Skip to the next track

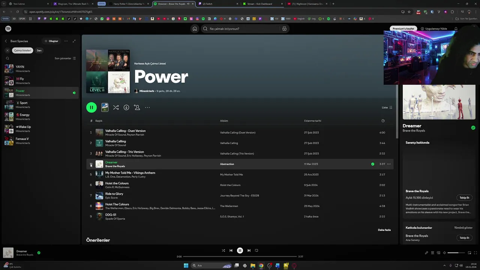[x=249, y=250]
